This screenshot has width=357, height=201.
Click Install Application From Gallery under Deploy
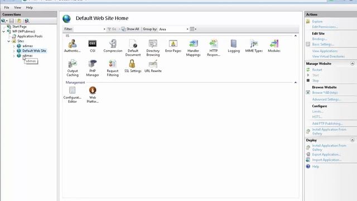point(329,147)
